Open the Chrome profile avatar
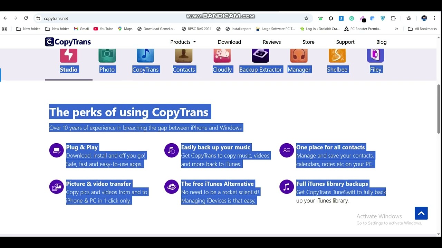The image size is (442, 248). [424, 18]
